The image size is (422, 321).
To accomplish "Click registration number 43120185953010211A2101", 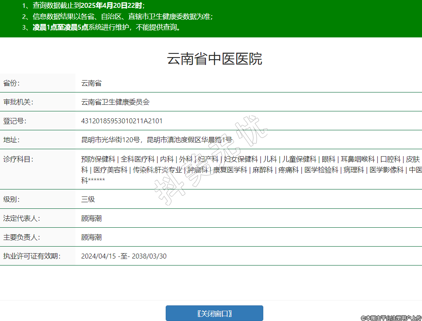I will point(122,121).
